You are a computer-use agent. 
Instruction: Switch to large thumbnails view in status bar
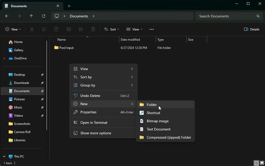262,163
